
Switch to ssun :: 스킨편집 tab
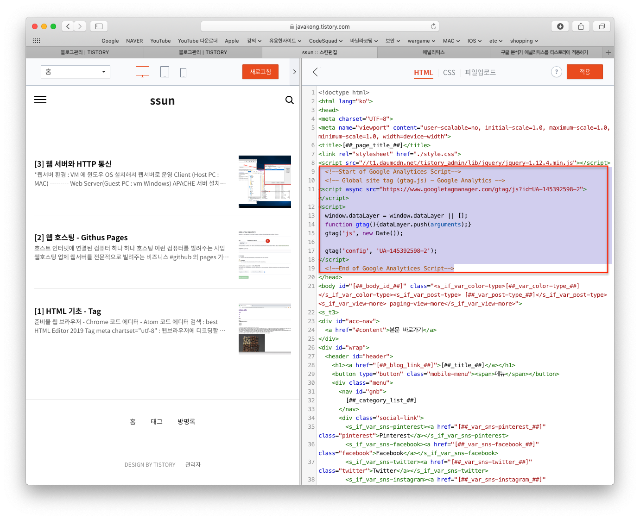coord(319,52)
